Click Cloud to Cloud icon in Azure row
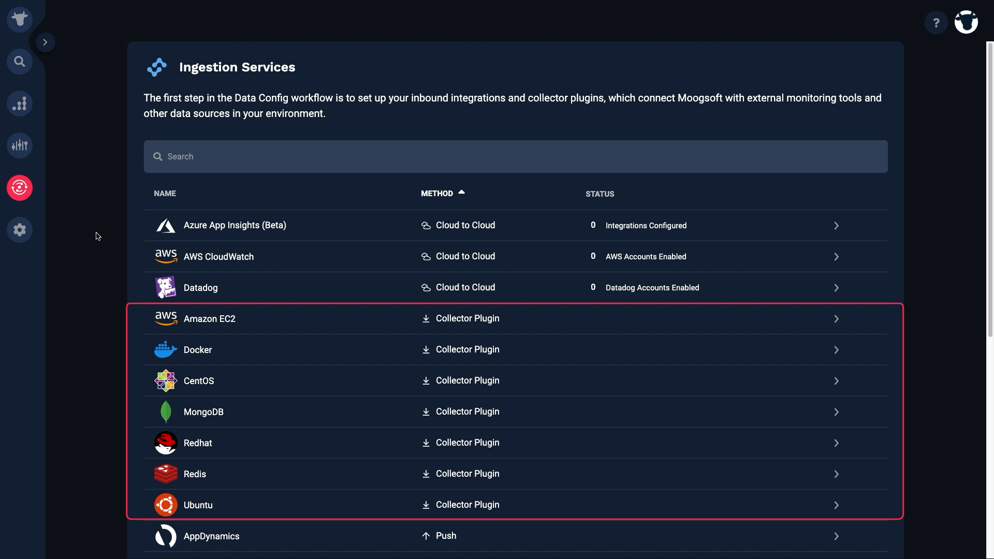This screenshot has height=559, width=994. point(426,226)
